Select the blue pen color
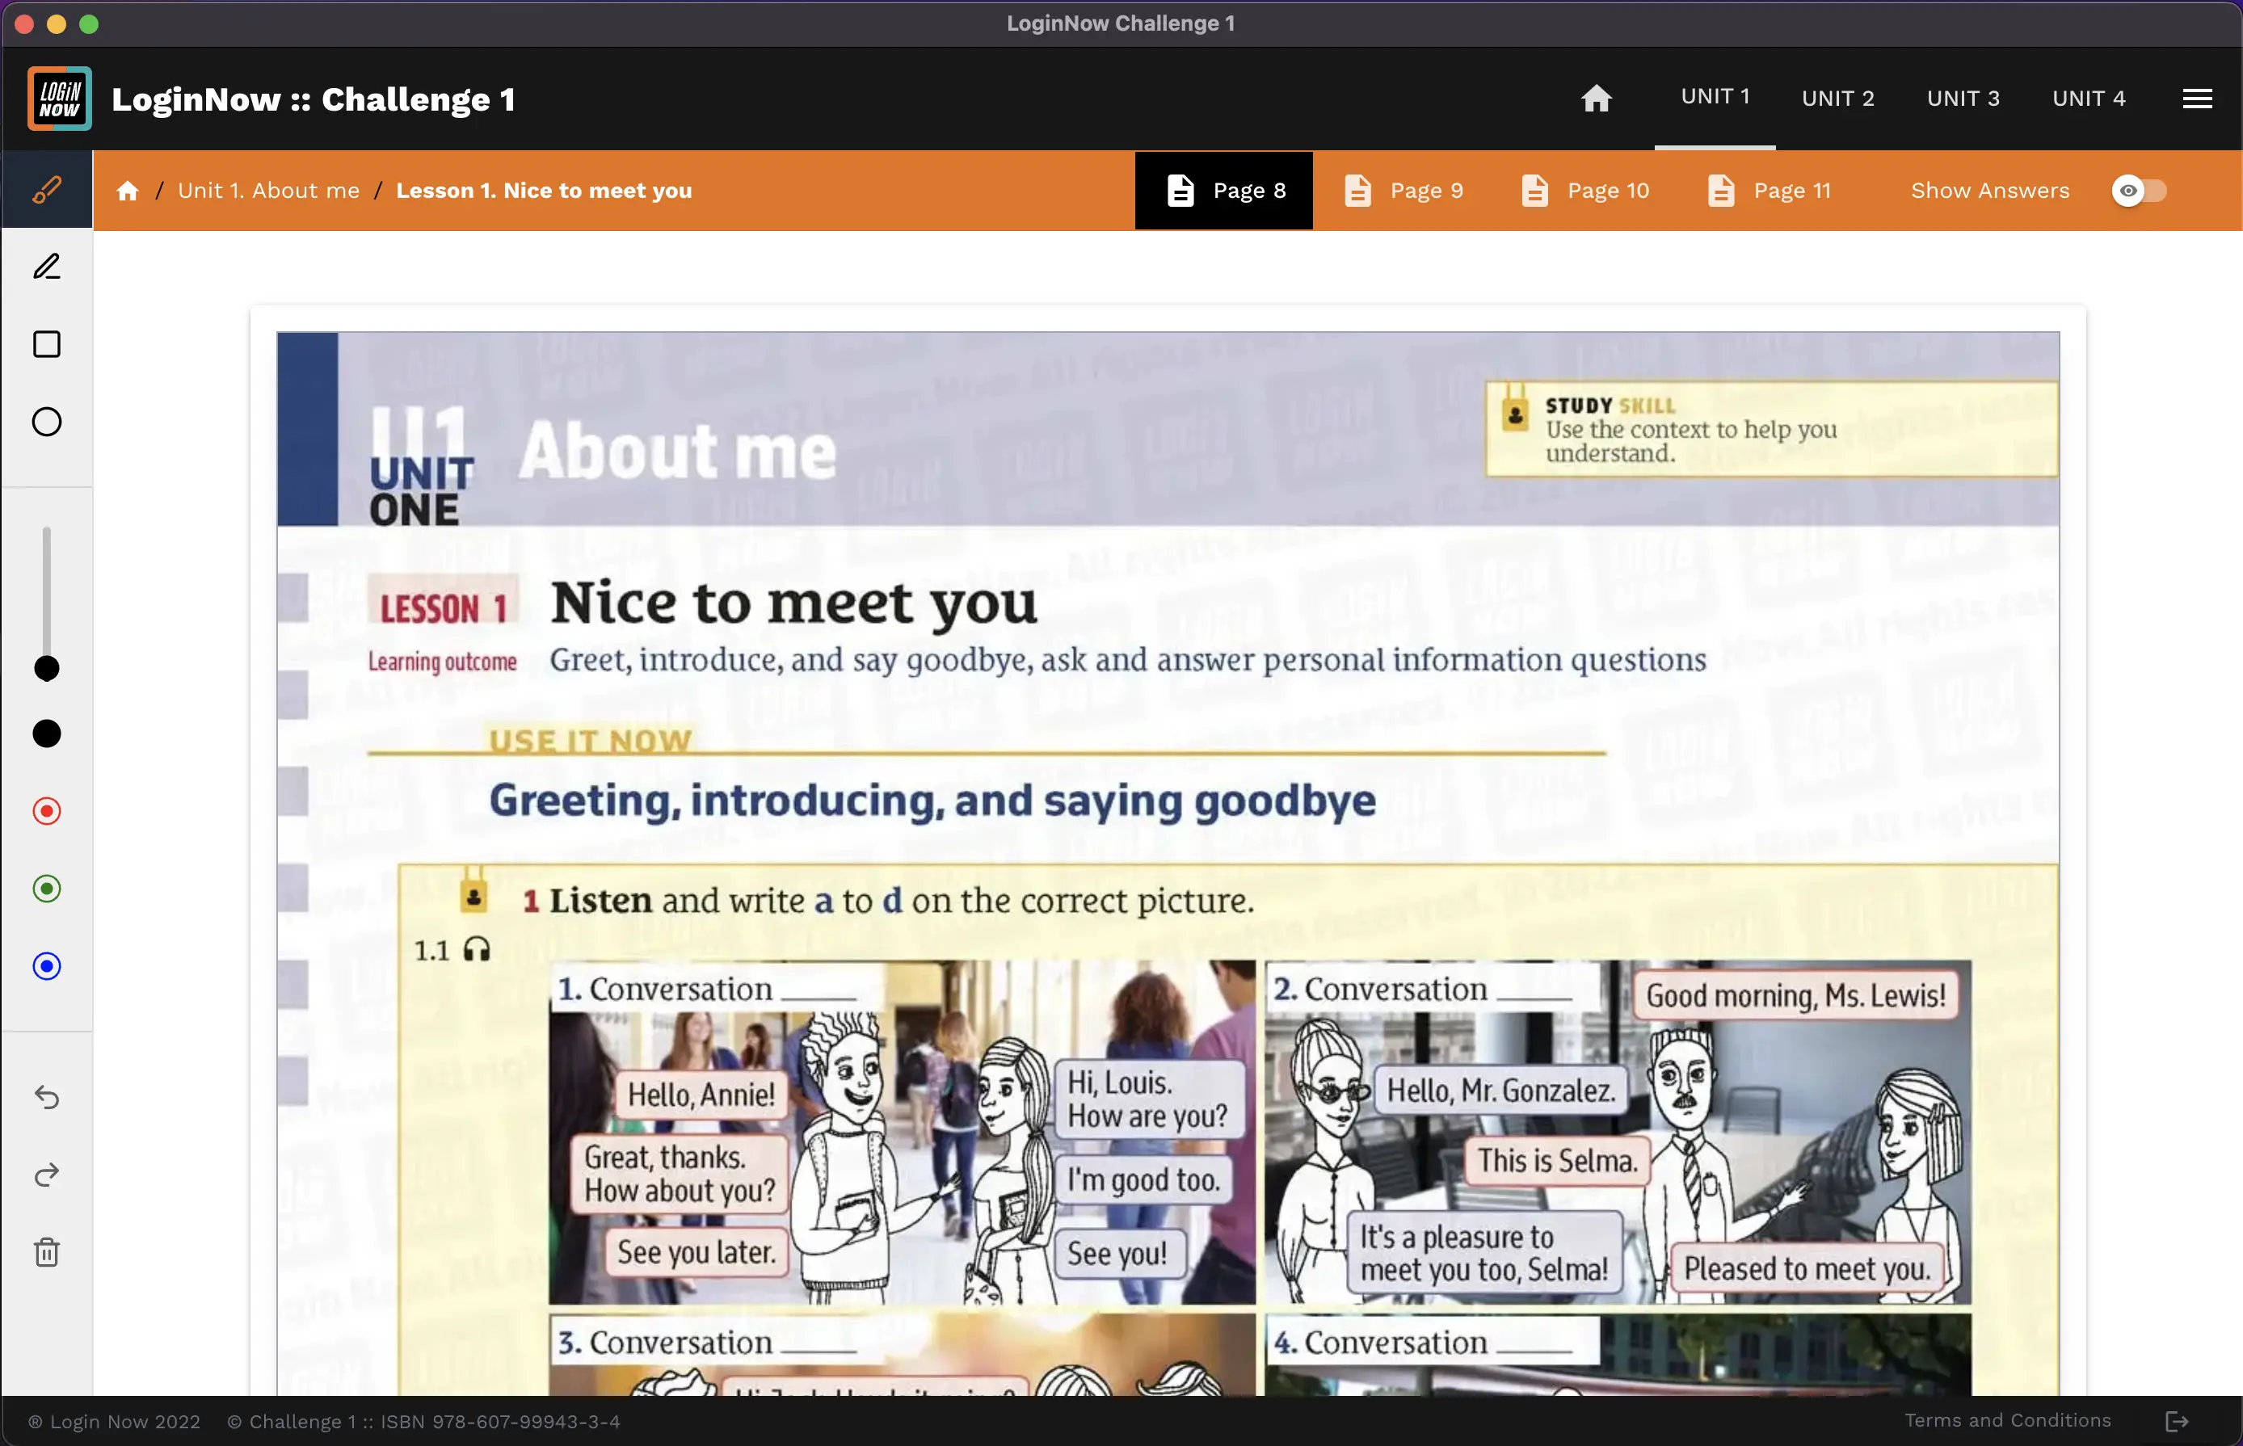The height and width of the screenshot is (1446, 2243). pos(47,966)
